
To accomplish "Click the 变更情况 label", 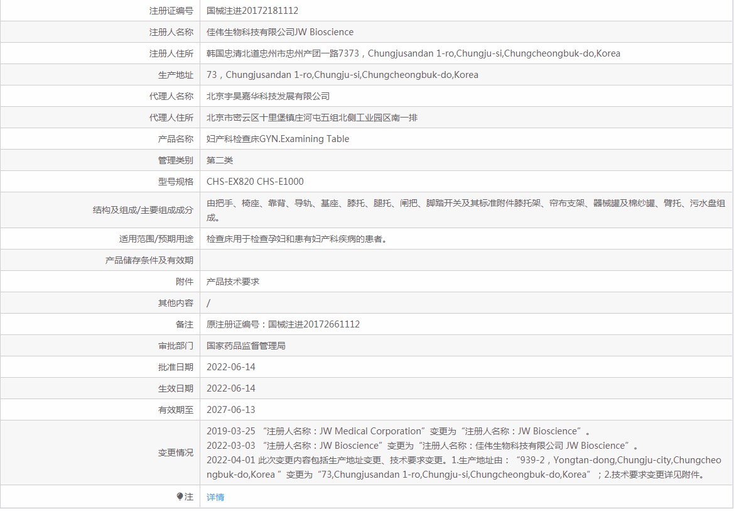I will coord(176,453).
